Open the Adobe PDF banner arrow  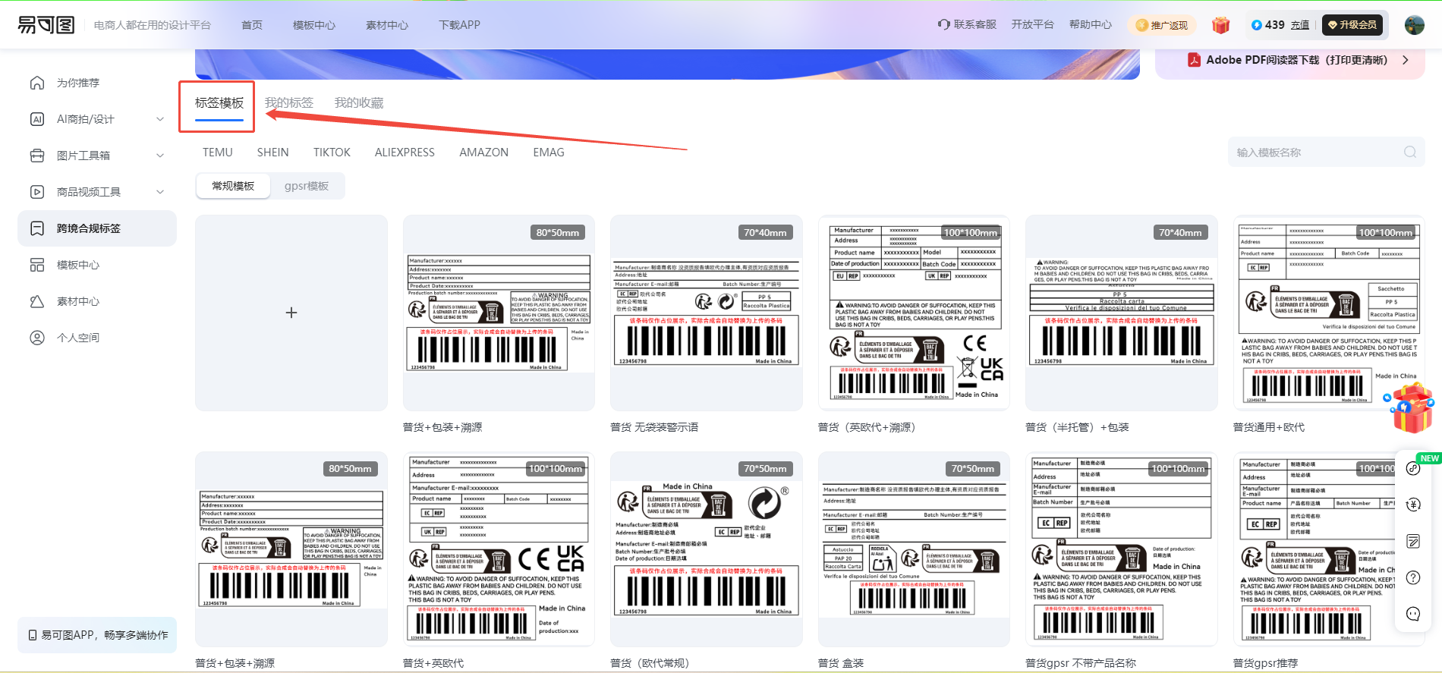[x=1406, y=60]
